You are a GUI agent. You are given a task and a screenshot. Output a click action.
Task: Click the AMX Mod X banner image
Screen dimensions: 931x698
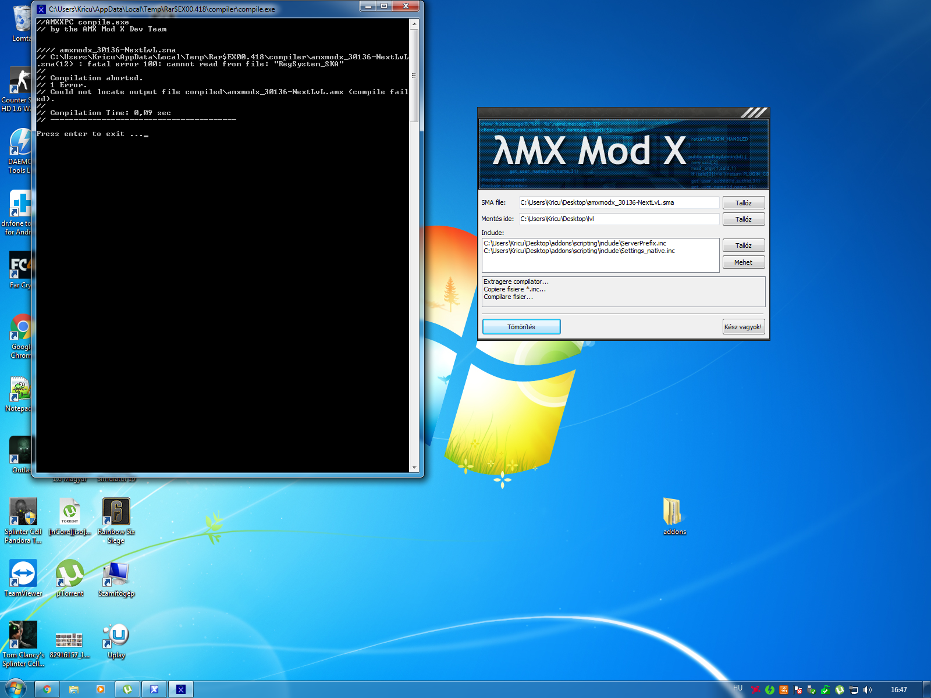pyautogui.click(x=624, y=154)
